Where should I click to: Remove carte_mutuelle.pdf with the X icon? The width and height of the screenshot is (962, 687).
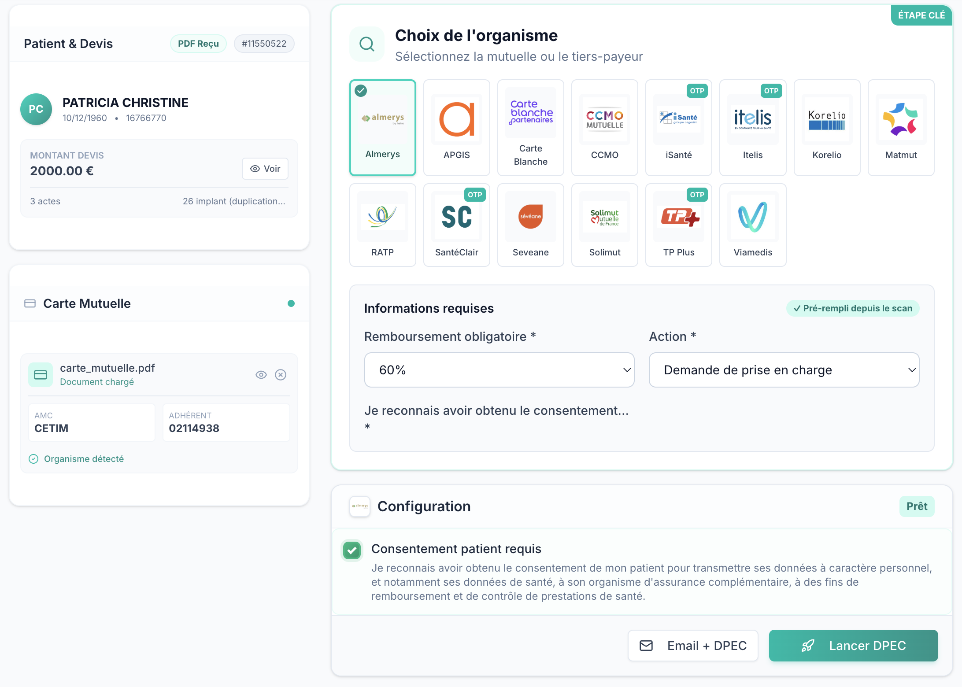click(x=281, y=375)
